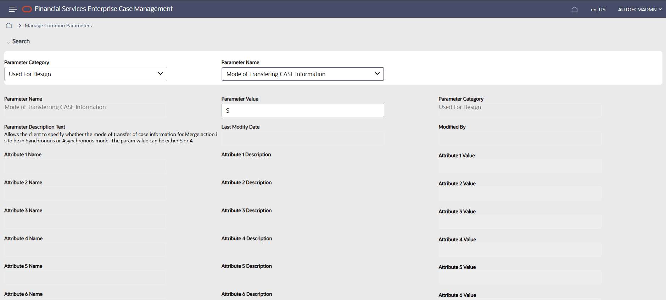Click the Attribute 4 Value field

point(520,250)
